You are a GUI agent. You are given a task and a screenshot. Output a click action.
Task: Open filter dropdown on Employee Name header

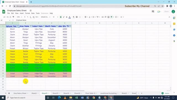point(18,26)
